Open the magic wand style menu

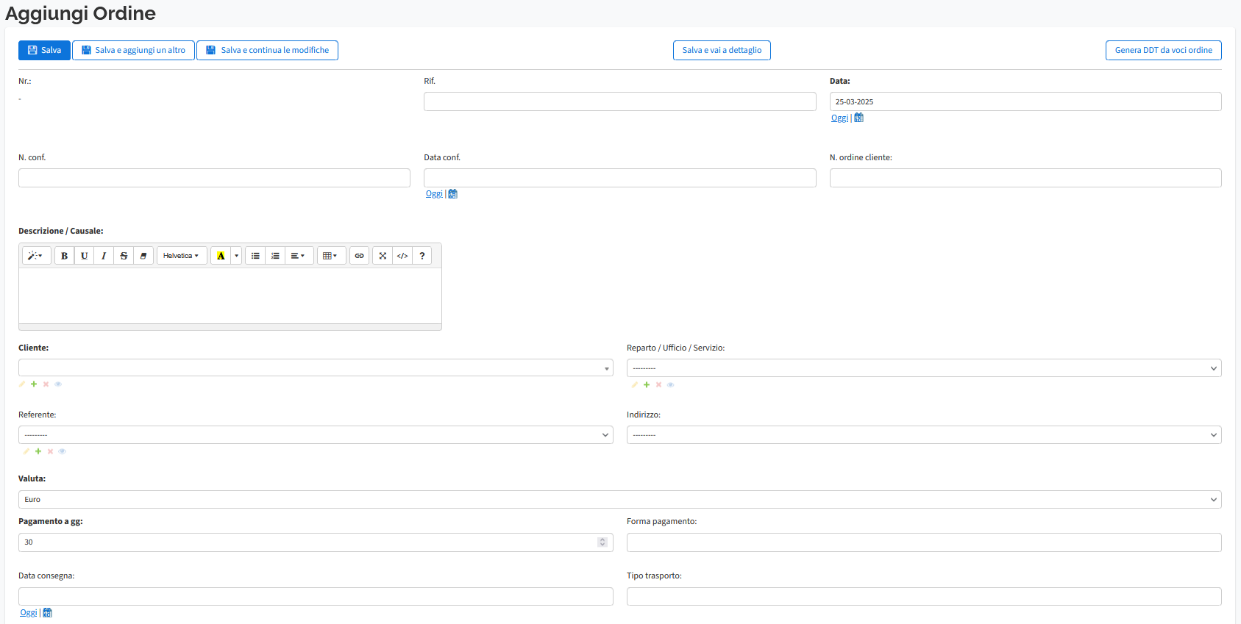tap(36, 256)
